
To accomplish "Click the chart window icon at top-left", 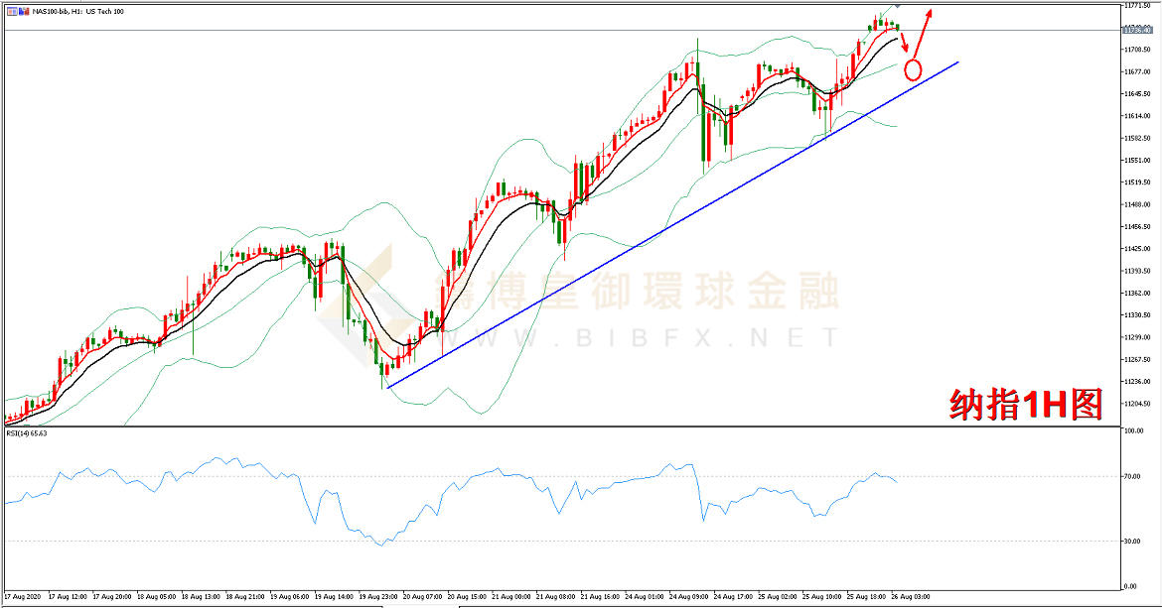I will [x=10, y=11].
